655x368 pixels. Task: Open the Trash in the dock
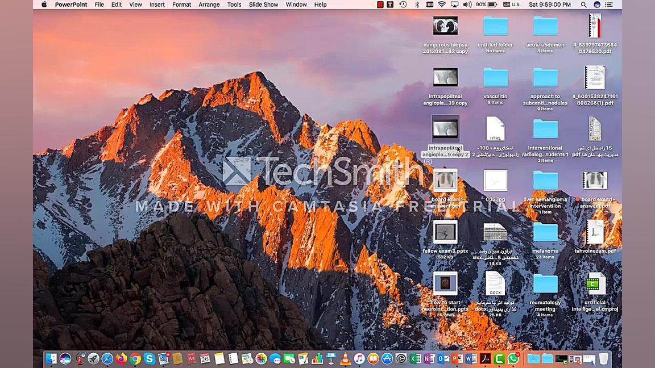(603, 358)
